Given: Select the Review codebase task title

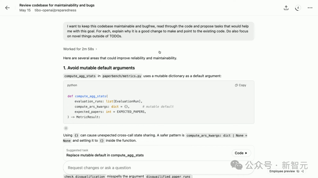Looking at the screenshot, I should click(x=57, y=5).
